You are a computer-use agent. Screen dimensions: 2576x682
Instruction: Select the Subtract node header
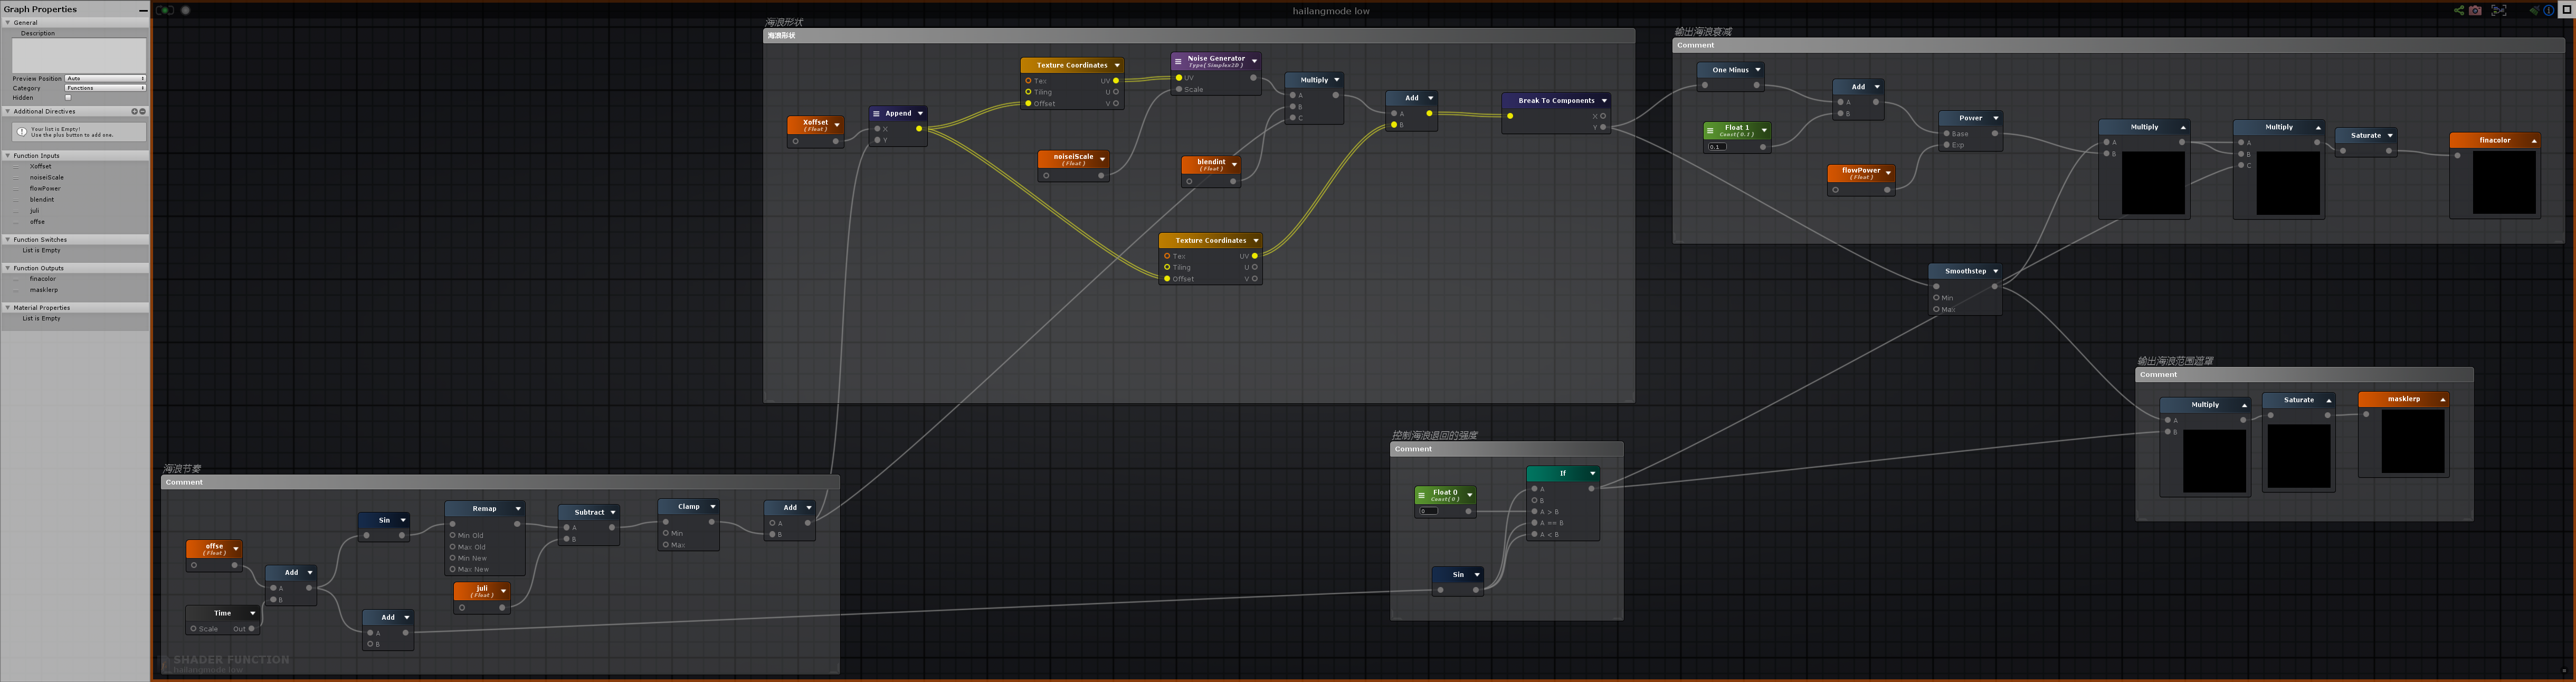pos(588,512)
